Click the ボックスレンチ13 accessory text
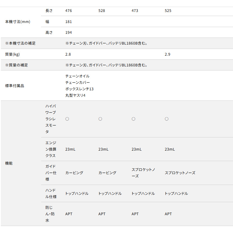 [79, 89]
